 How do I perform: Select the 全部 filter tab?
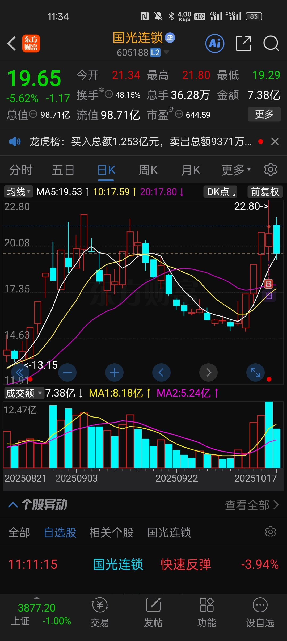coord(19,532)
